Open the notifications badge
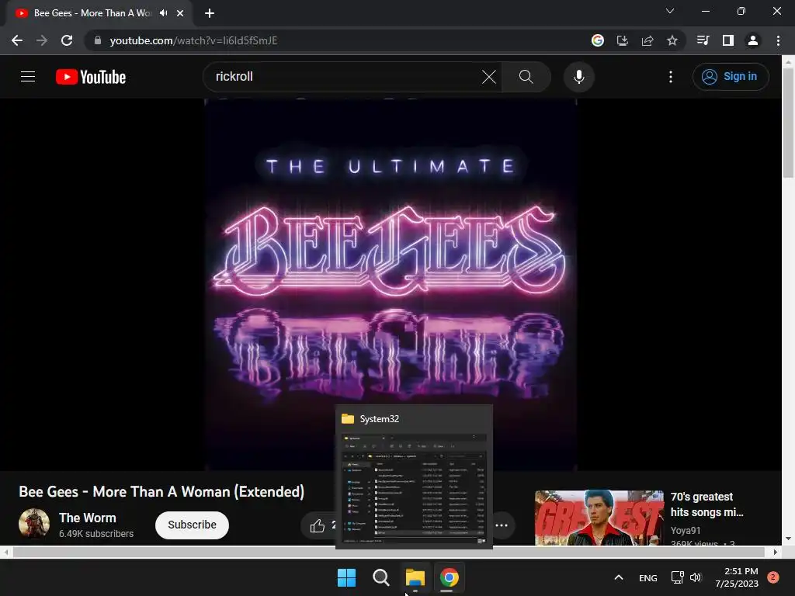The height and width of the screenshot is (596, 795). [773, 577]
